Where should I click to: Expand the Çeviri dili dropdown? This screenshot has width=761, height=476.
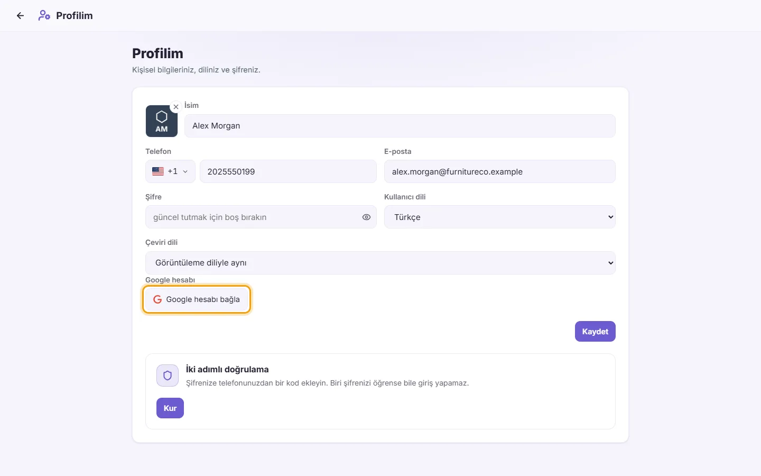380,263
